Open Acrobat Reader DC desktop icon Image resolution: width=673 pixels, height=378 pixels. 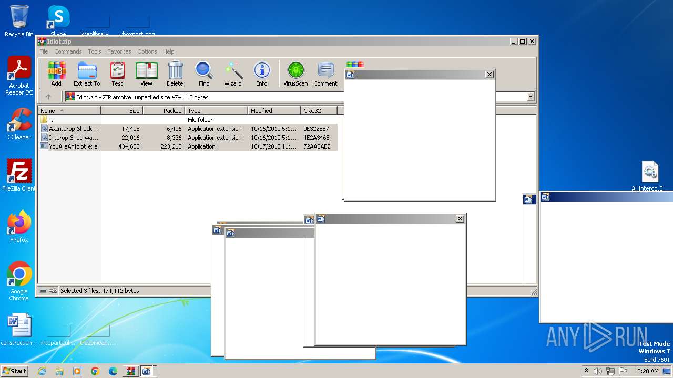click(19, 76)
